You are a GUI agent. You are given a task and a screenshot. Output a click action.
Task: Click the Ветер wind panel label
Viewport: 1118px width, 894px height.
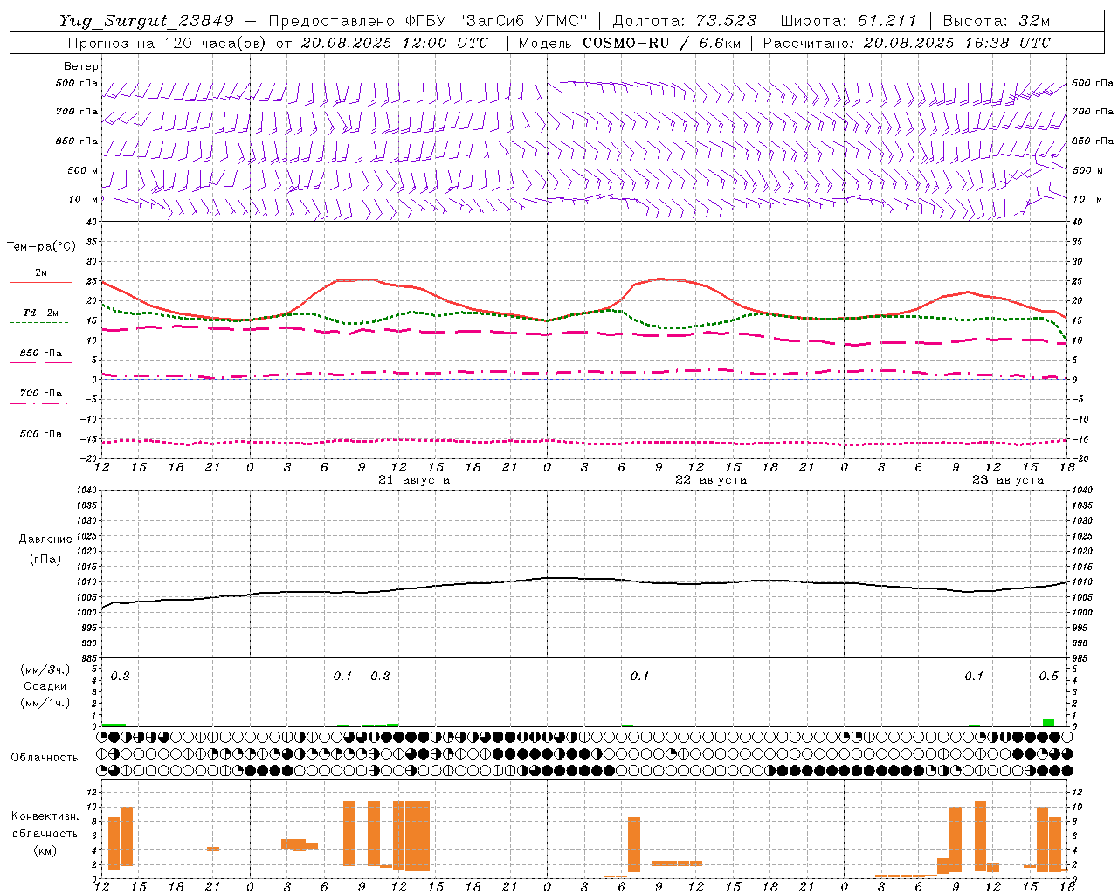tap(81, 66)
